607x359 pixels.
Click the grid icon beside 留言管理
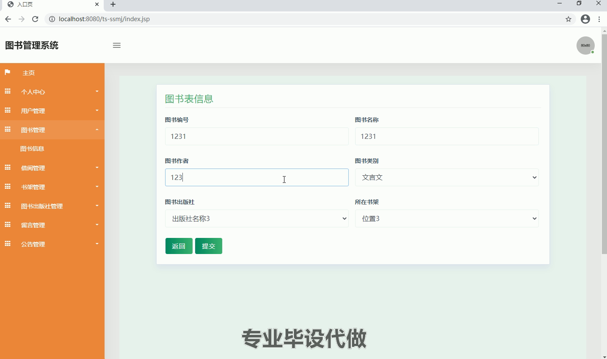(x=8, y=225)
